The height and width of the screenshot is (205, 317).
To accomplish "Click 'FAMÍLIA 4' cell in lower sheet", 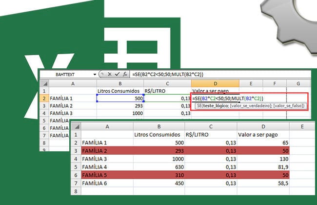I will (107, 167).
